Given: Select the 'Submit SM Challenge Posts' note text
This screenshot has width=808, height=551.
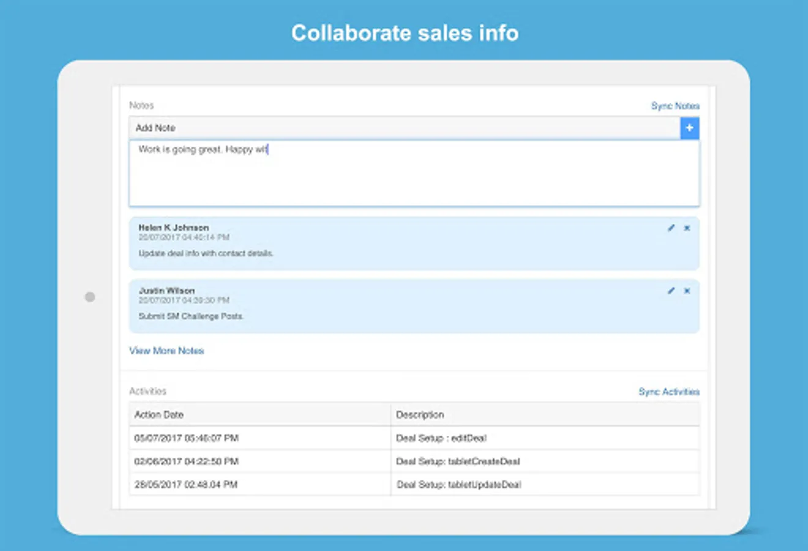Looking at the screenshot, I should 191,317.
